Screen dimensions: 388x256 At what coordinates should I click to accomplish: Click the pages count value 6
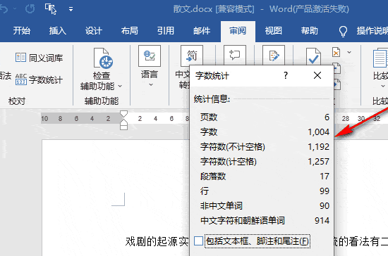[x=327, y=117]
